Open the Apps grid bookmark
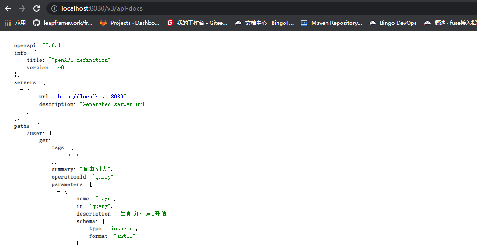477x245 pixels. (x=16, y=23)
